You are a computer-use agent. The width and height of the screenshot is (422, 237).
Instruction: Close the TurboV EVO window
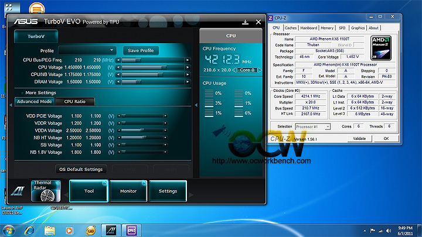tap(258, 22)
